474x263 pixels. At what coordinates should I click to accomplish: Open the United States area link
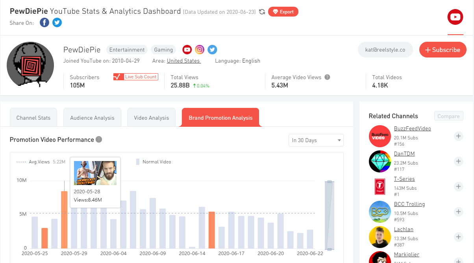click(x=184, y=61)
